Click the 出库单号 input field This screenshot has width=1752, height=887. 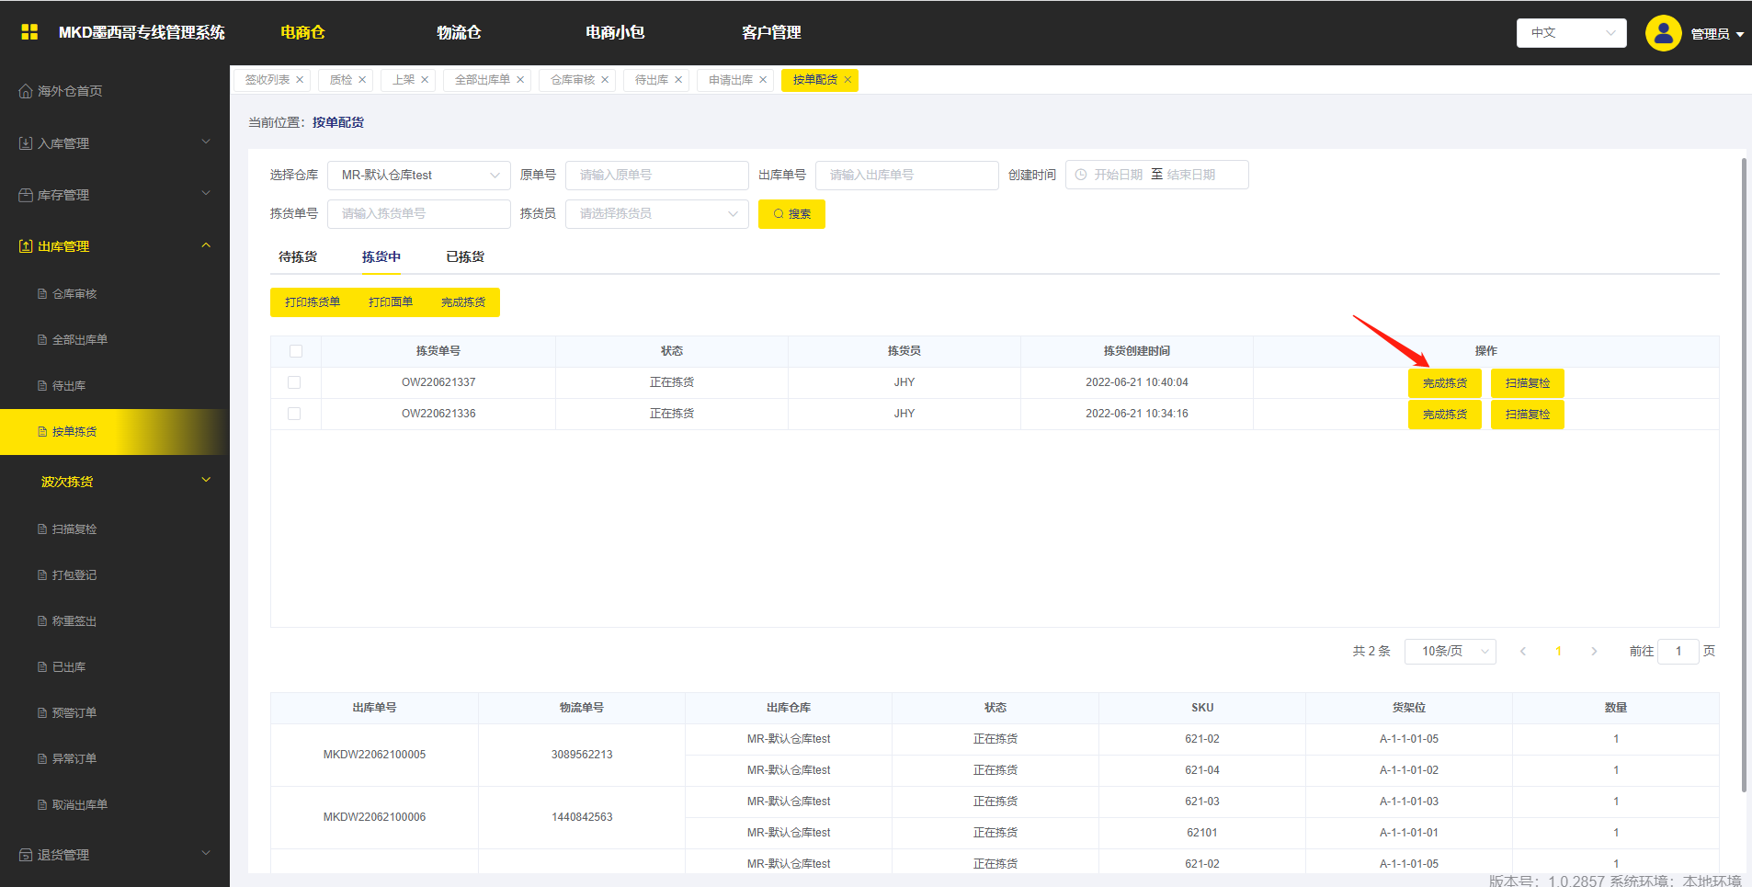click(906, 175)
